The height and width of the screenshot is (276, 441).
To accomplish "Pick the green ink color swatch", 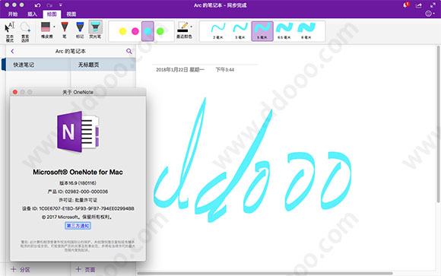I will point(160,31).
